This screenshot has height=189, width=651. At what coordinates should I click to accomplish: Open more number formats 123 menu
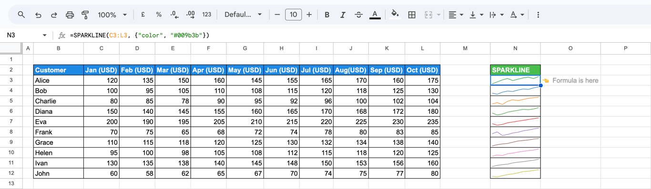click(207, 15)
